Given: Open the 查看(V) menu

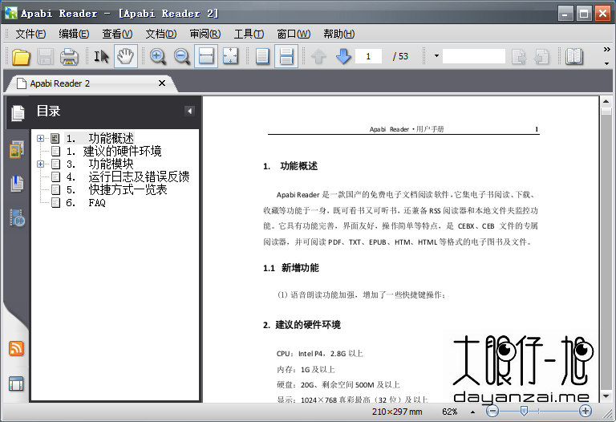Looking at the screenshot, I should 117,34.
